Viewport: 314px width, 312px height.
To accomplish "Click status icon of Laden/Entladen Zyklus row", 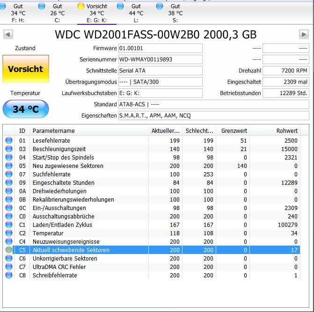I will pos(9,225).
